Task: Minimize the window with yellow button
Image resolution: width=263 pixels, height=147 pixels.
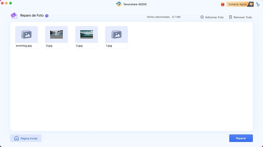Action: pyautogui.click(x=6, y=3)
